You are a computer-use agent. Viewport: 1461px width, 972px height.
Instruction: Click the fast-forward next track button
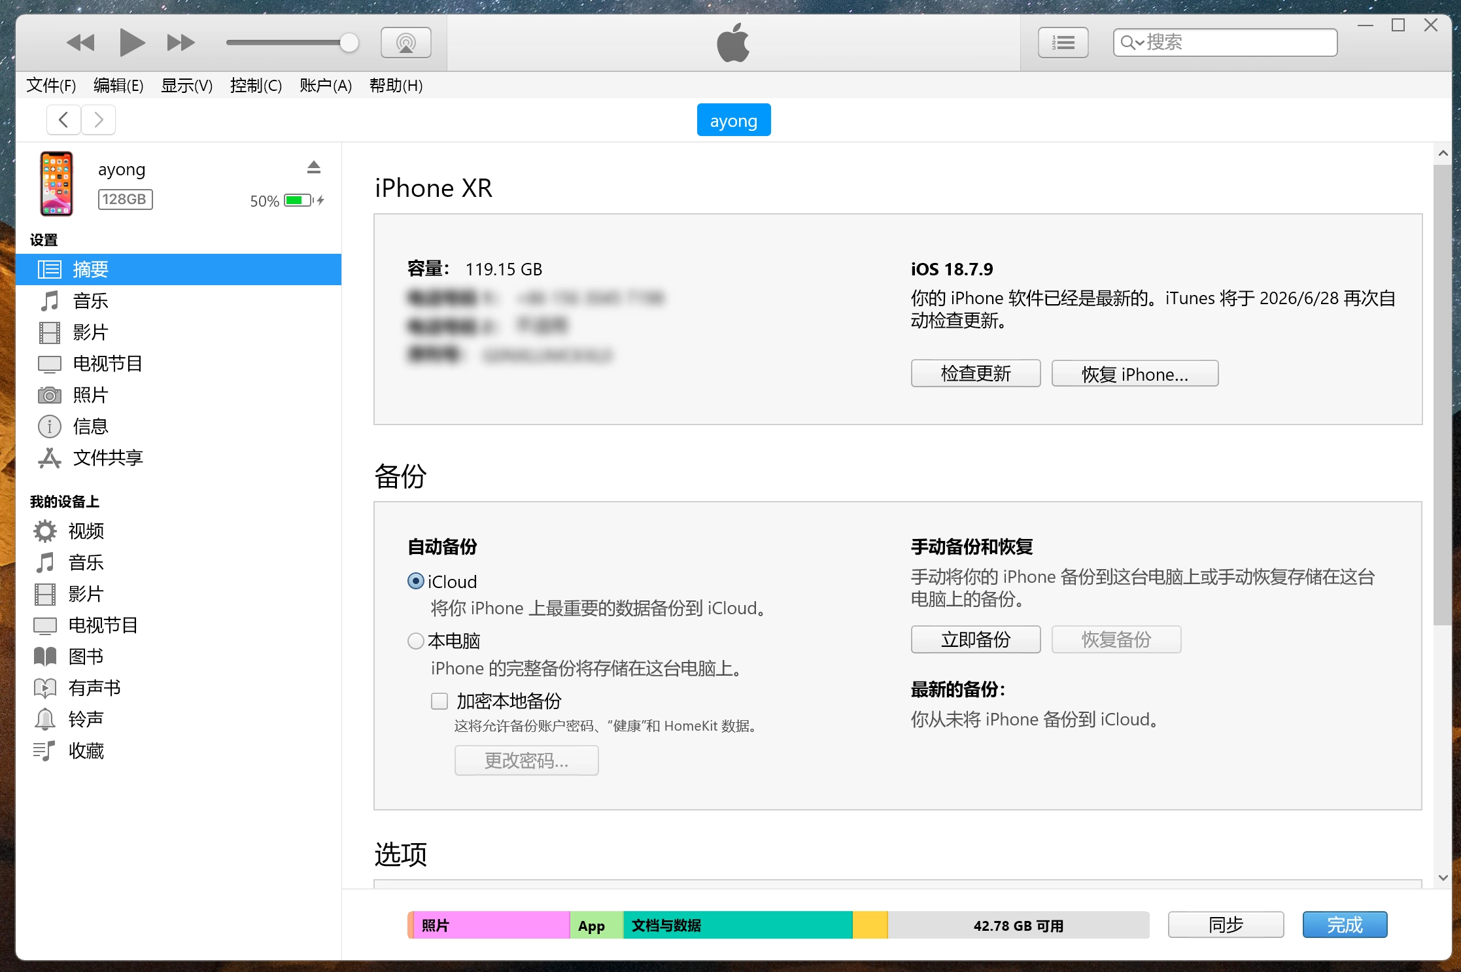tap(180, 43)
